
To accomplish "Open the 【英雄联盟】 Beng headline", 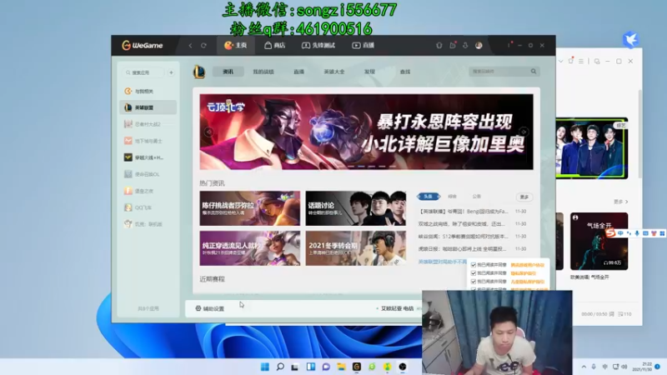I will coord(464,212).
